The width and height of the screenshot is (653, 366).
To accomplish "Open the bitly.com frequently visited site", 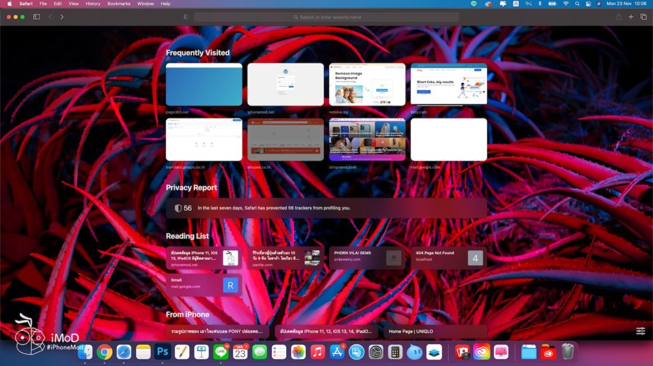I will tap(448, 84).
